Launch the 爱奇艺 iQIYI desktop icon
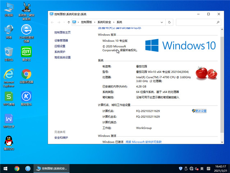The height and width of the screenshot is (173, 230). pyautogui.click(x=26, y=54)
